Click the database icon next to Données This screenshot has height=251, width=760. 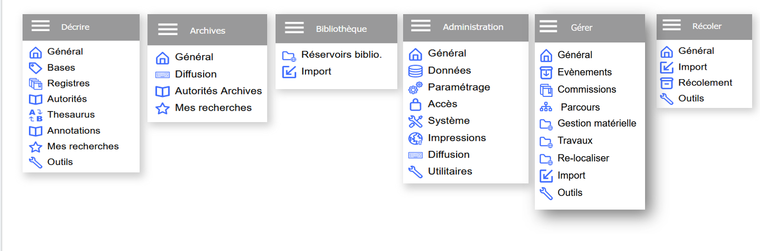coord(415,71)
